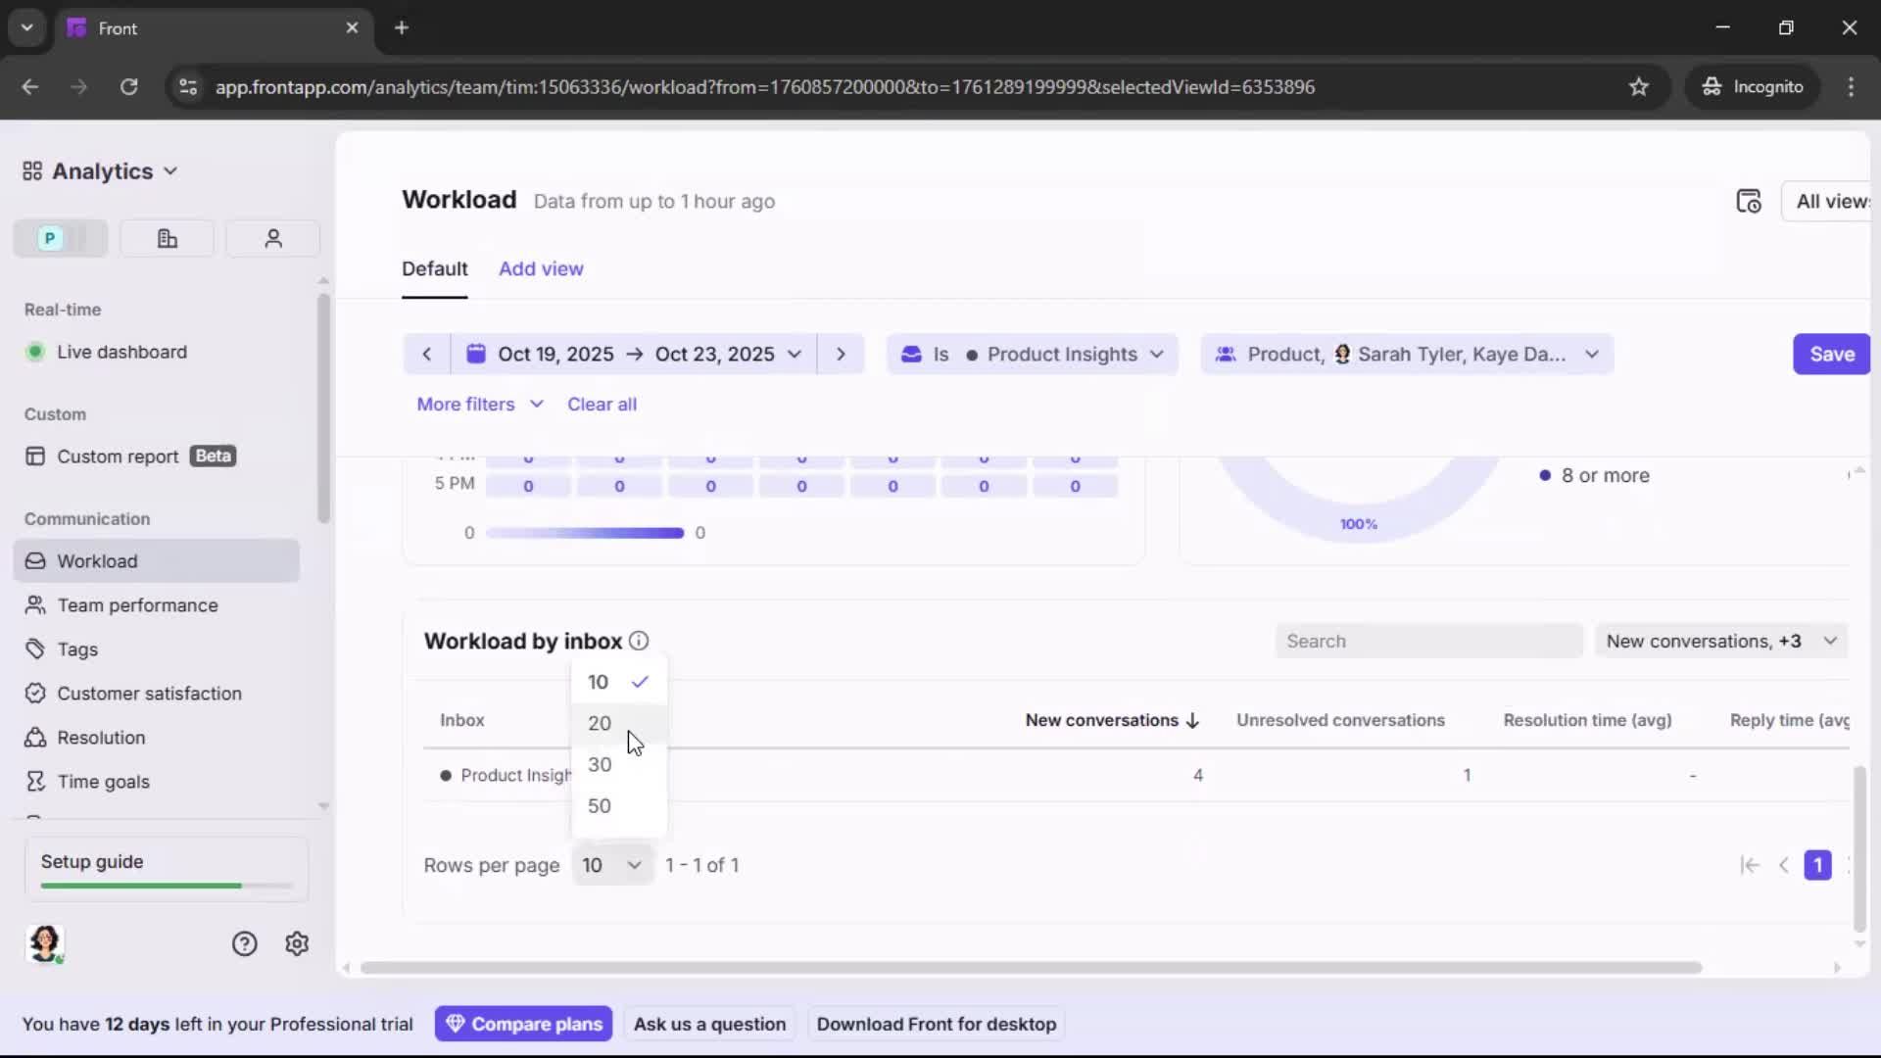Open Customer satisfaction analytics

147,693
